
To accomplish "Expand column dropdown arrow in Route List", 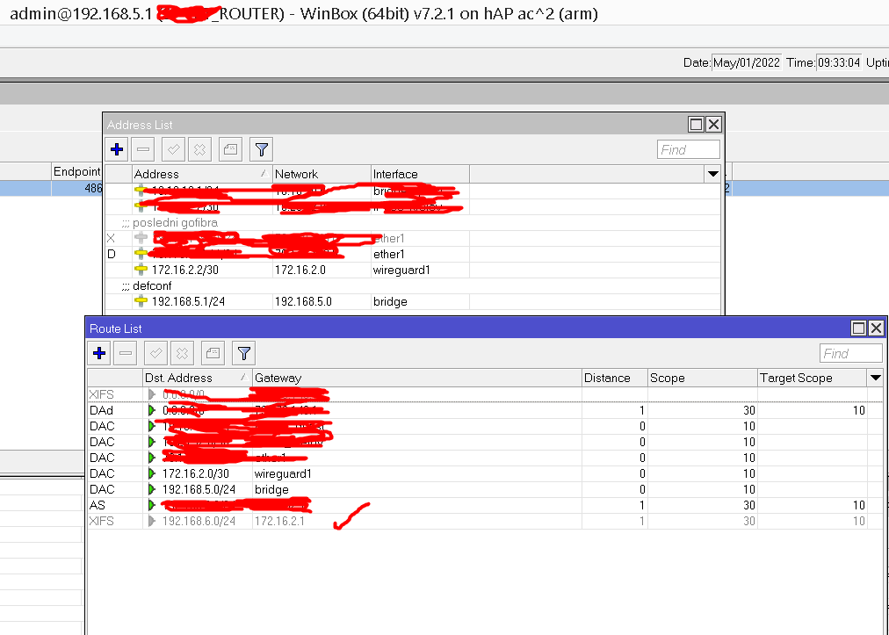I will 876,378.
